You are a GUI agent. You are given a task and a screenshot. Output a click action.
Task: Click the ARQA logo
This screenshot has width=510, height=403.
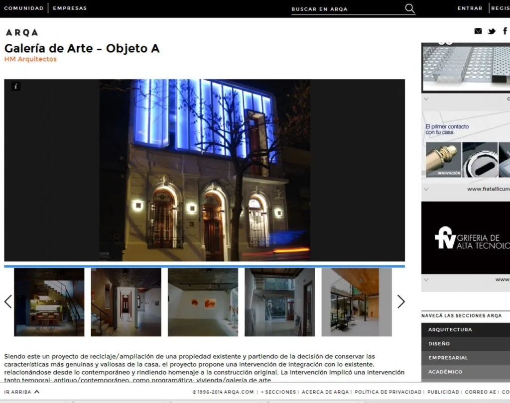[x=22, y=32]
